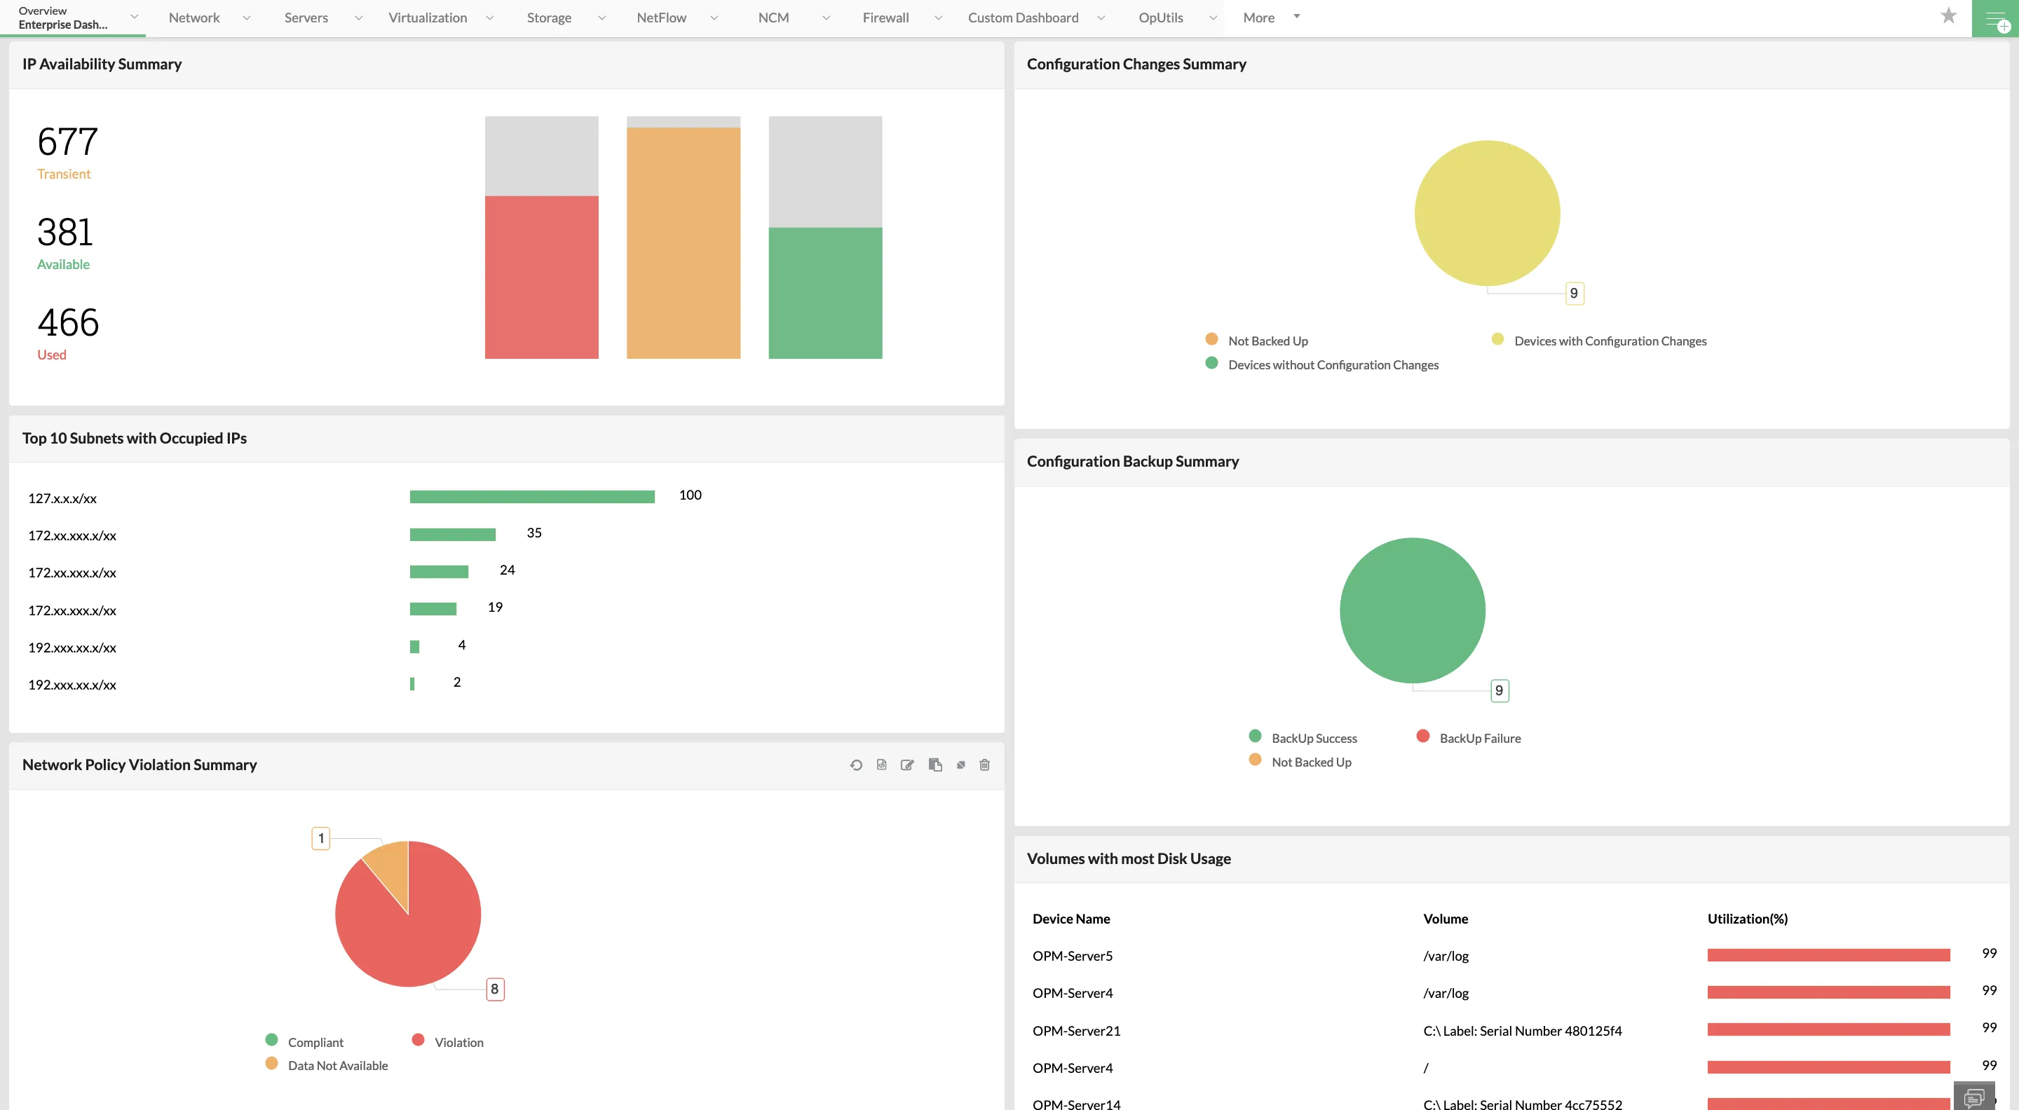Click the OPM-Server21 device name

(1076, 1031)
